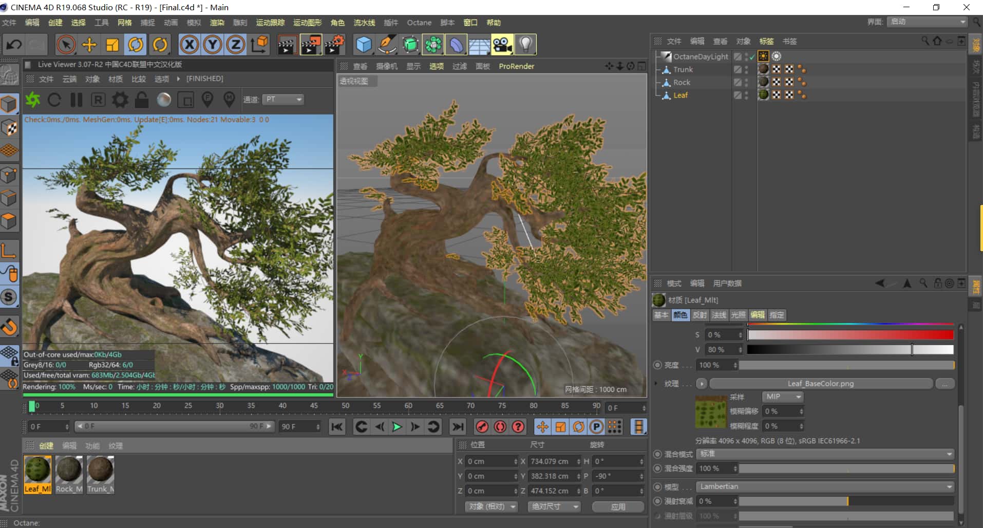The height and width of the screenshot is (528, 983).
Task: Click Render View clapperboard icon
Action: 287,45
